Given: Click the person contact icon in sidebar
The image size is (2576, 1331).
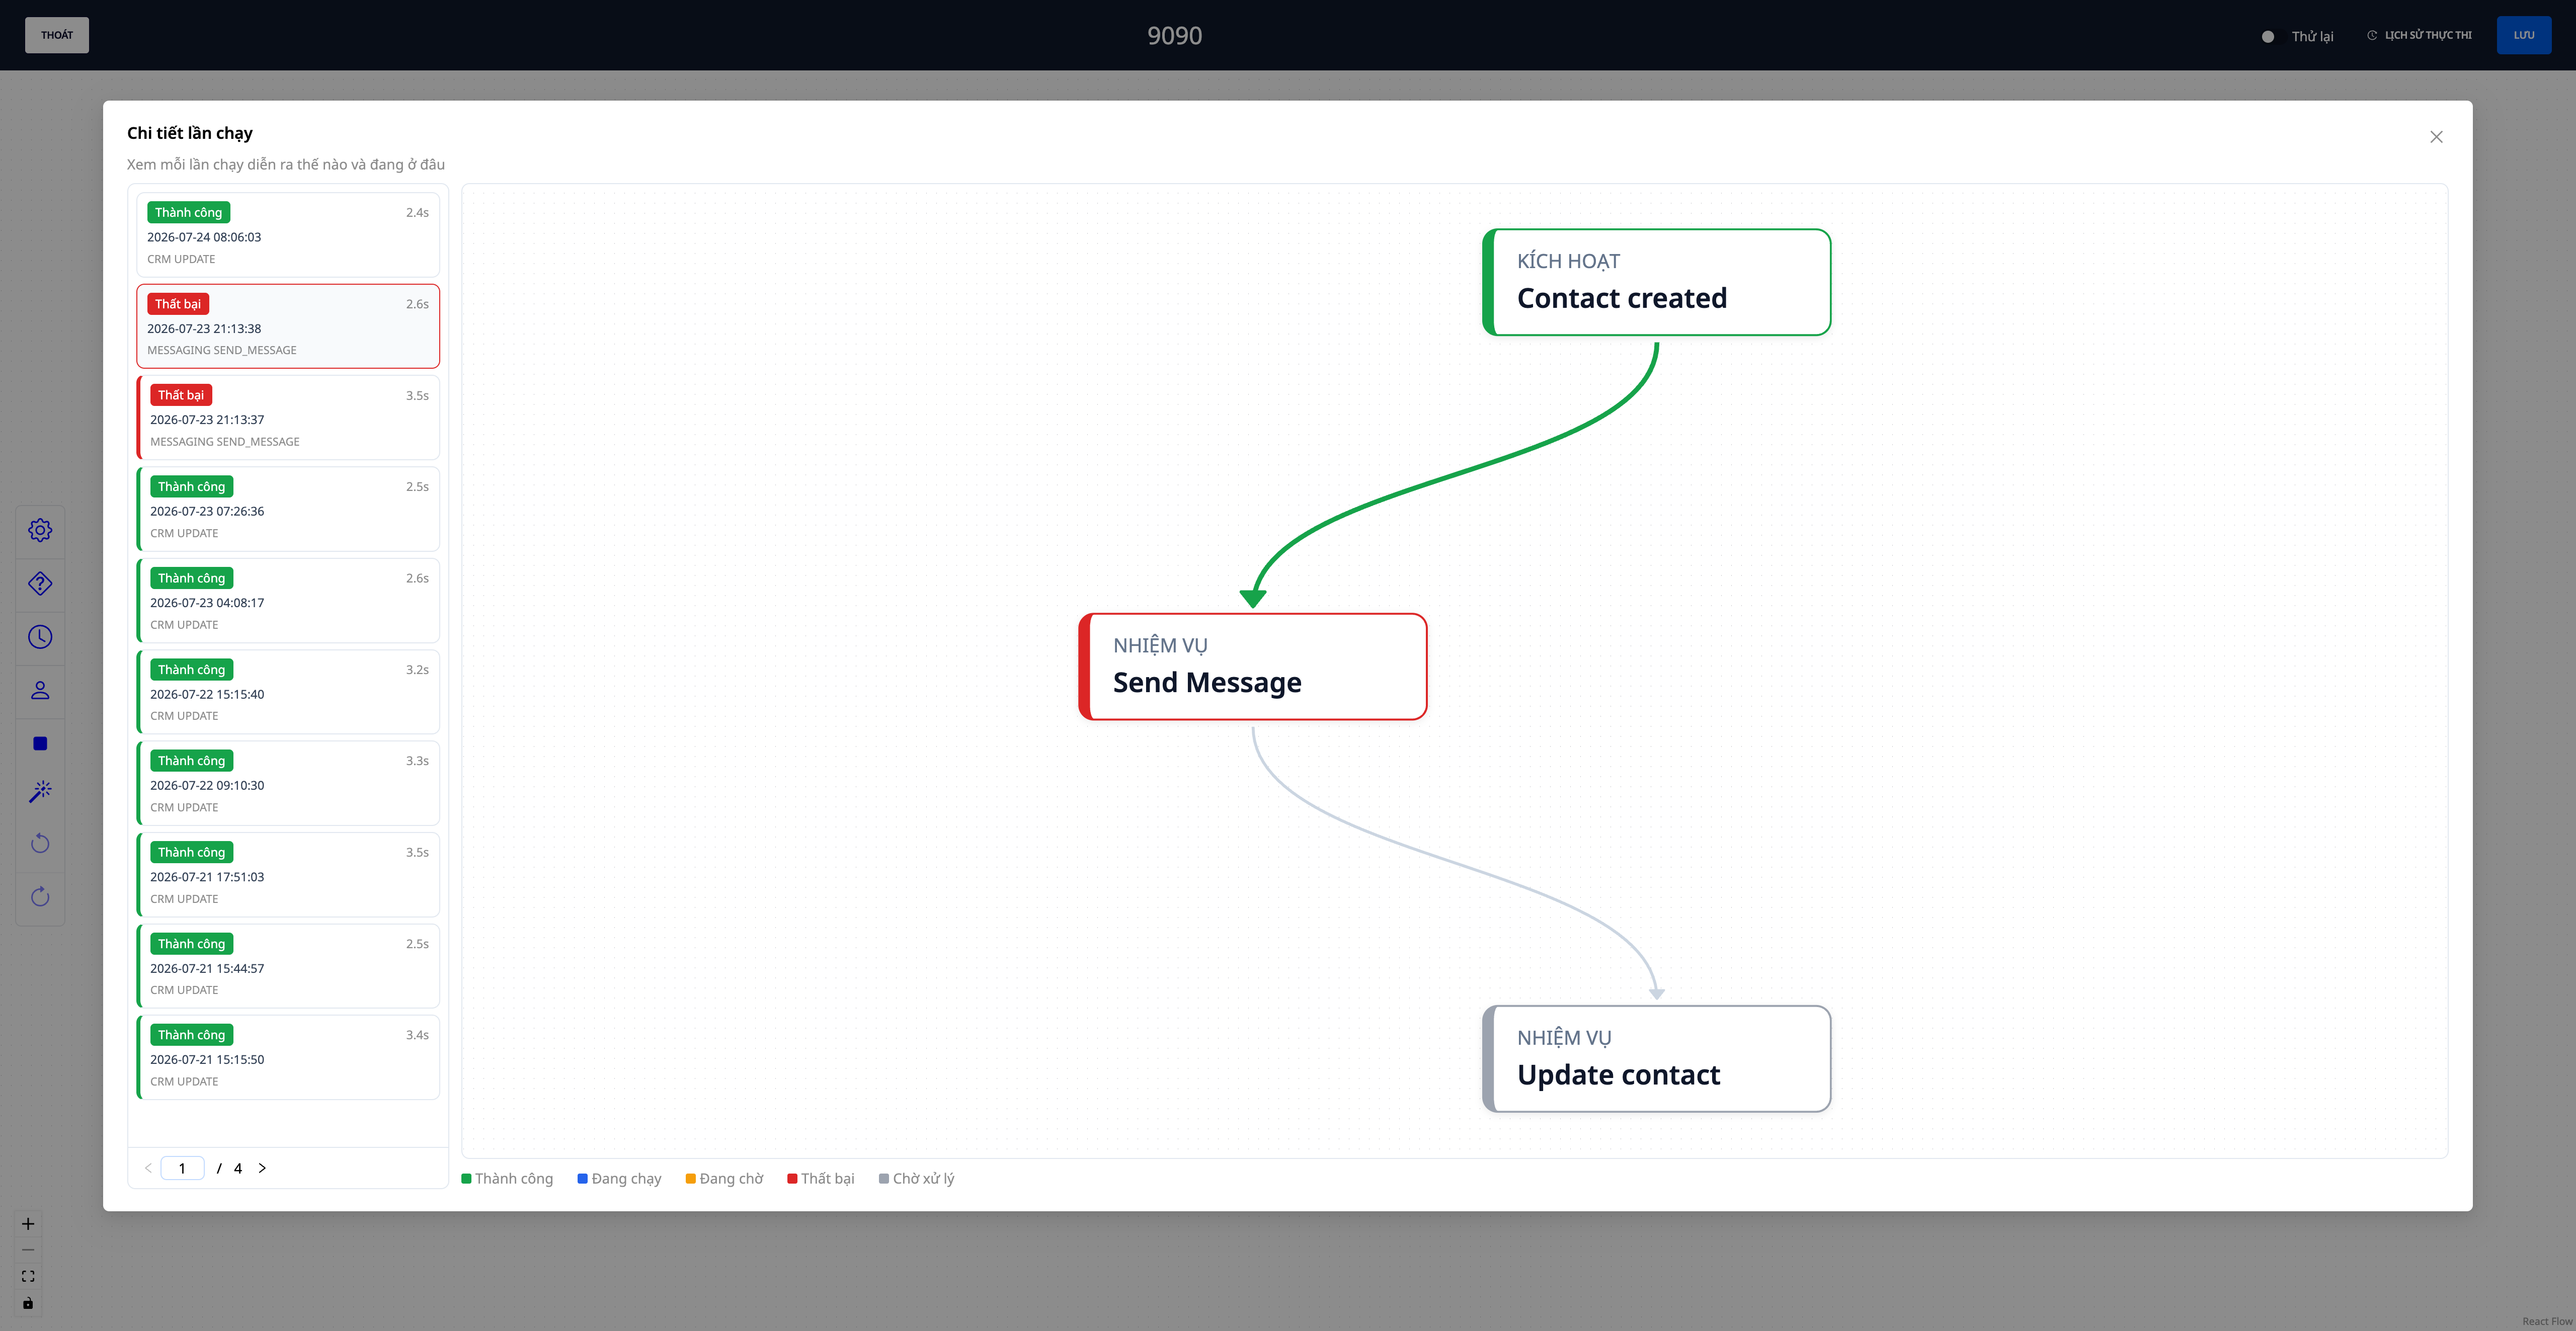Looking at the screenshot, I should tap(40, 690).
